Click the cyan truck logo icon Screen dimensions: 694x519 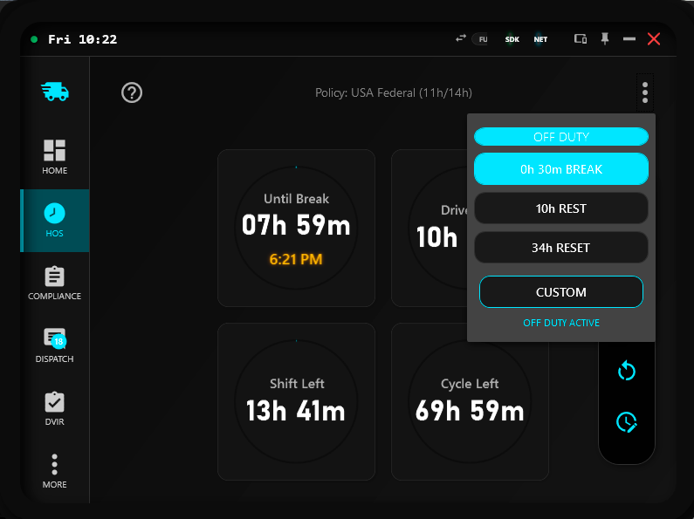(55, 92)
